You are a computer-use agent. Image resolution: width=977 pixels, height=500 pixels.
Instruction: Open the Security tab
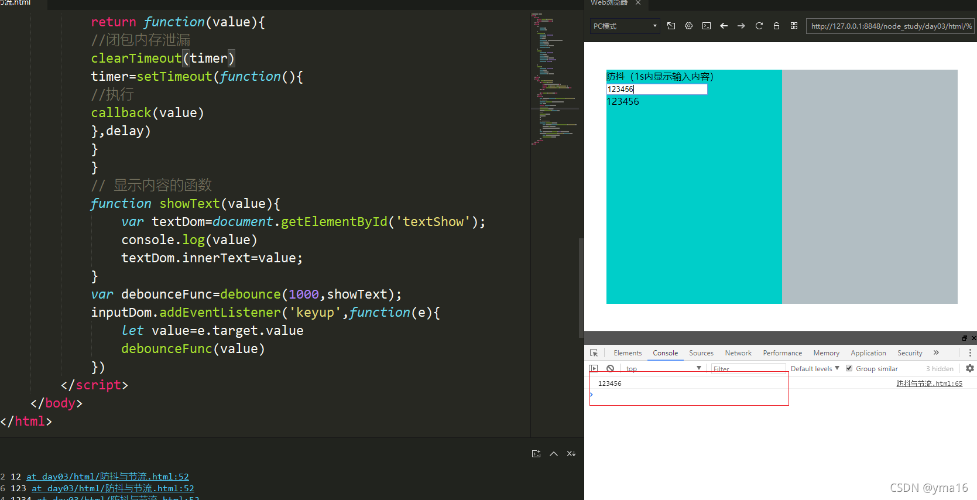coord(910,353)
